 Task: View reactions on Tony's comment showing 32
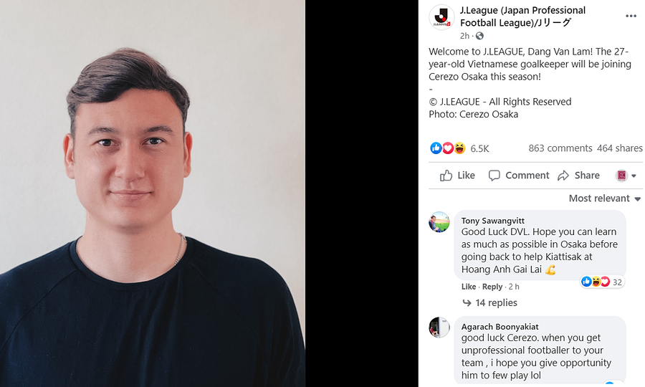(x=601, y=282)
